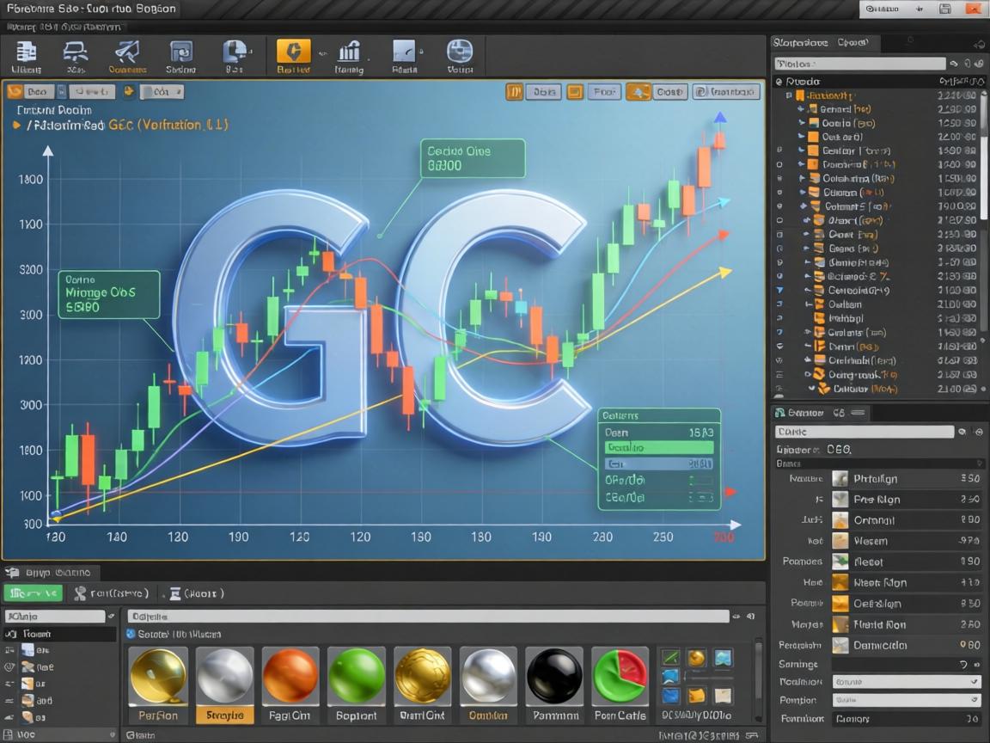
Task: Toggle the orange square button beside Foor
Action: [575, 91]
